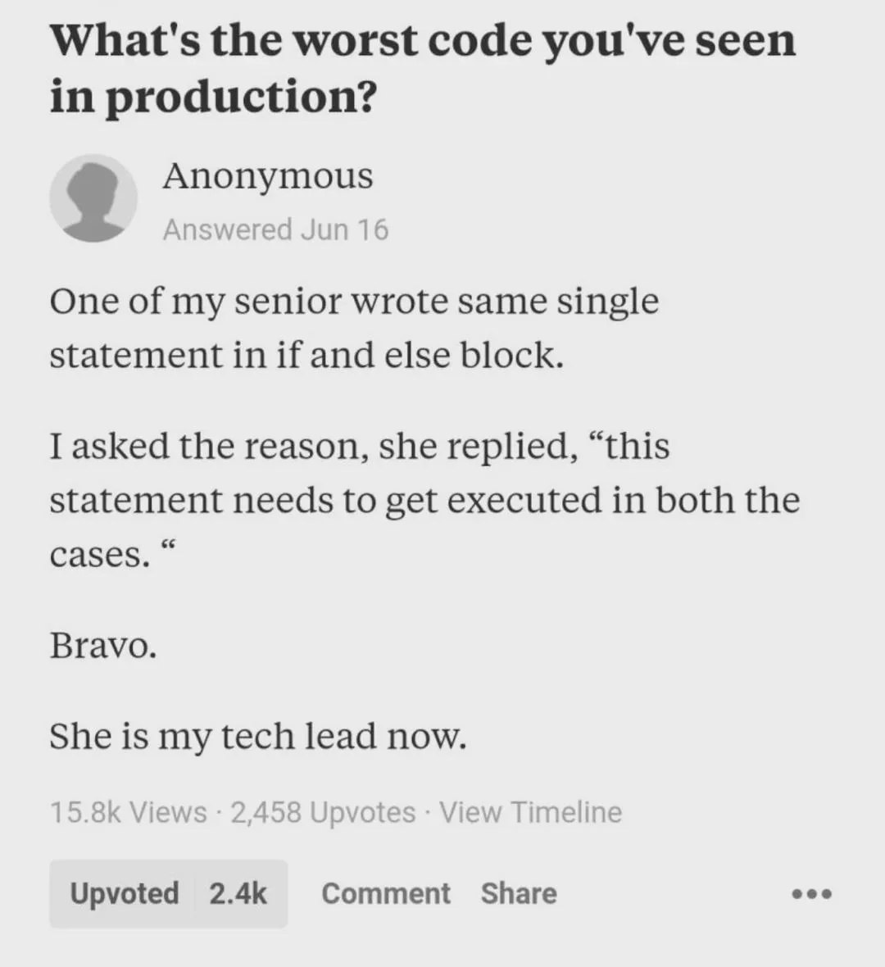Click the word Bravo
The image size is (885, 967).
coord(103,646)
